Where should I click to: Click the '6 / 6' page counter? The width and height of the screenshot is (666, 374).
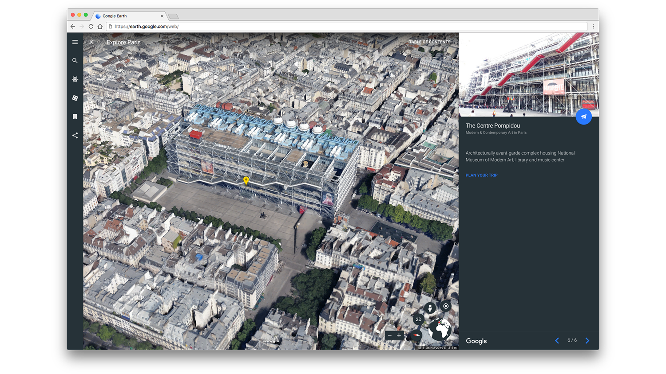[x=572, y=340]
